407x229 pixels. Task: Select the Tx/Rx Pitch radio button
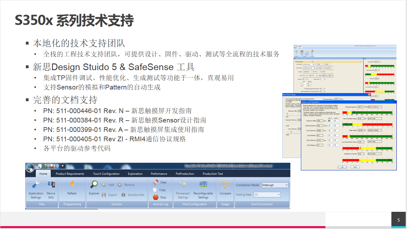(320, 72)
